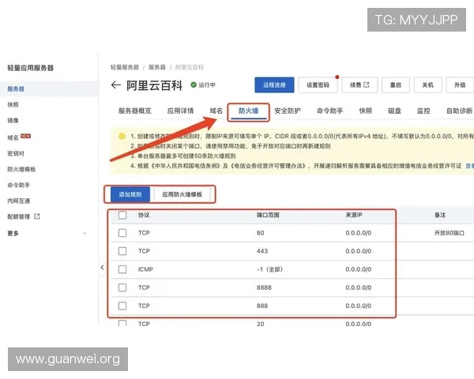474x379 pixels.
Task: Select 配额管理 in the left sidebar
Action: 18,216
